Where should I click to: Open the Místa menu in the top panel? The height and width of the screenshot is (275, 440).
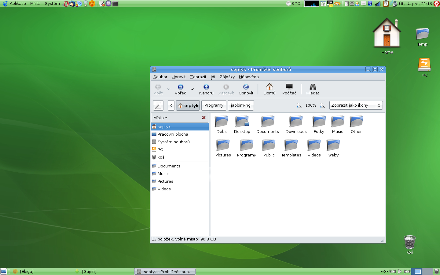point(35,4)
